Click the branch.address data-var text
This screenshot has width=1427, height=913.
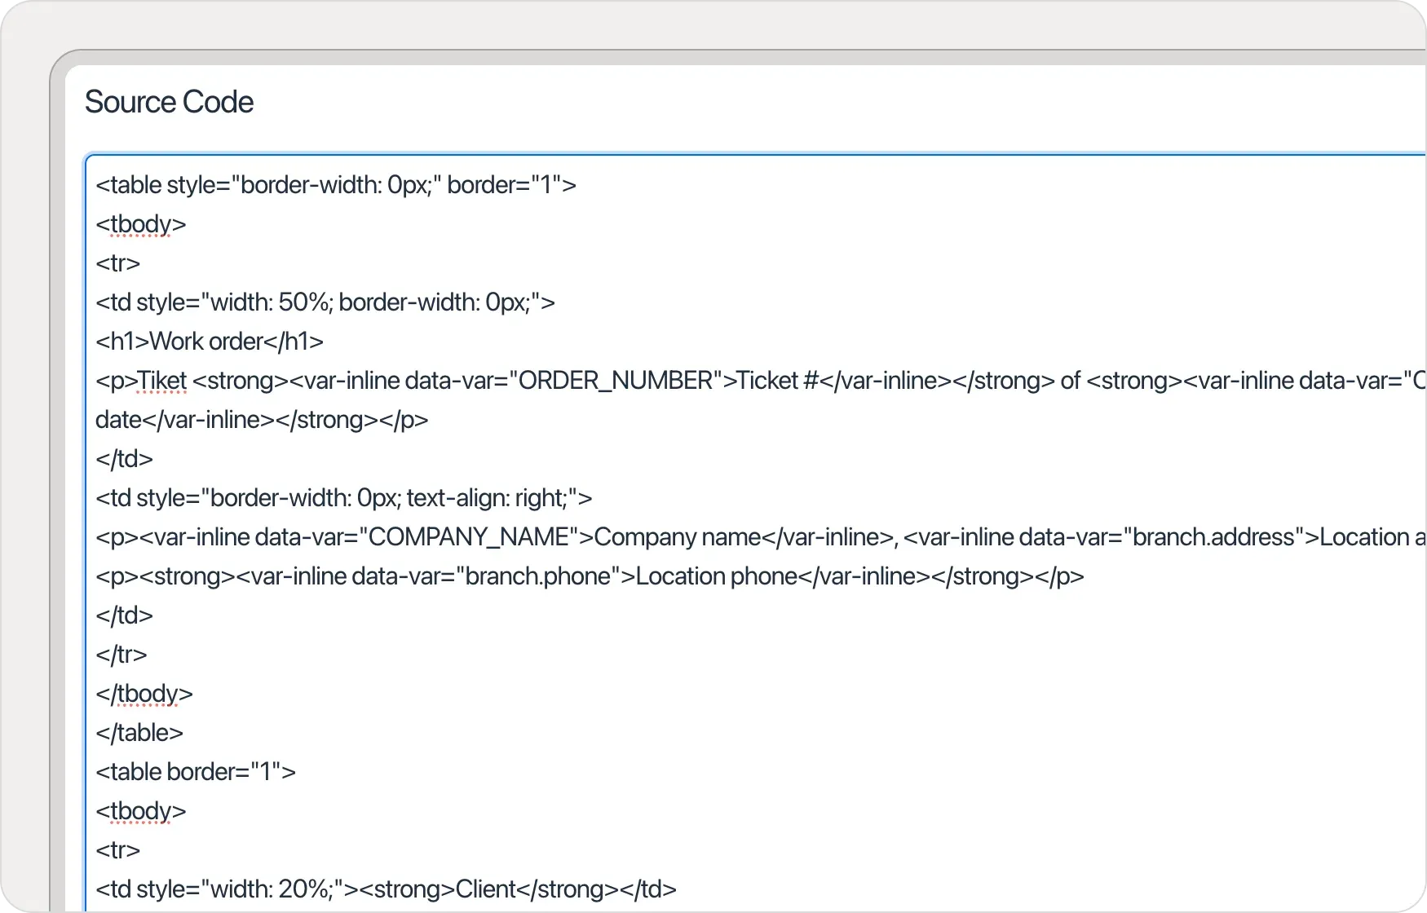(1216, 536)
